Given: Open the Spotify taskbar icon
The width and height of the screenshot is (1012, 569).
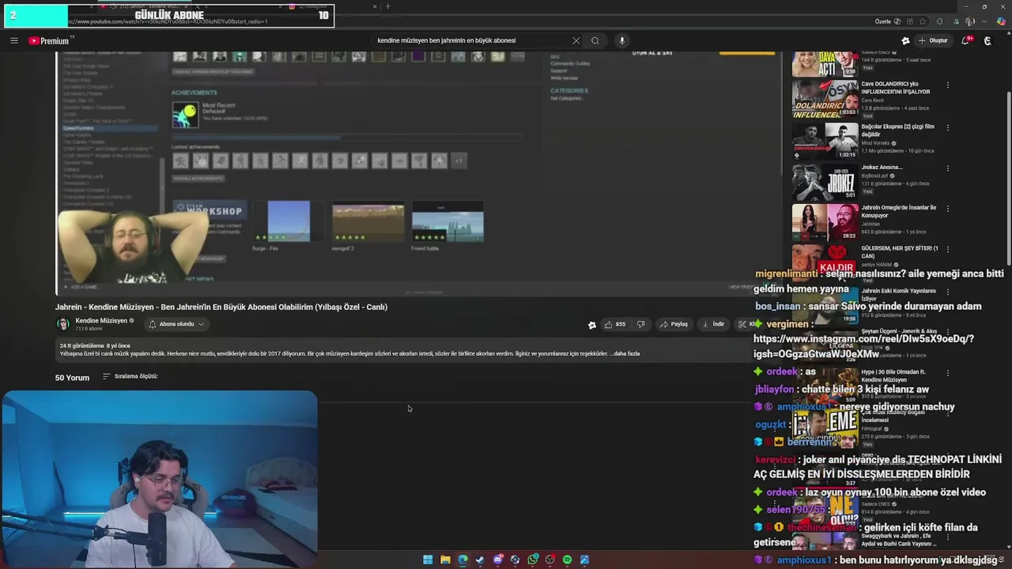Looking at the screenshot, I should click(x=567, y=560).
